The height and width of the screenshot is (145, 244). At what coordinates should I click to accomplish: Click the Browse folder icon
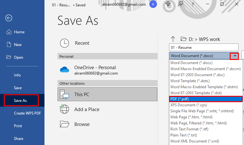(x=64, y=124)
